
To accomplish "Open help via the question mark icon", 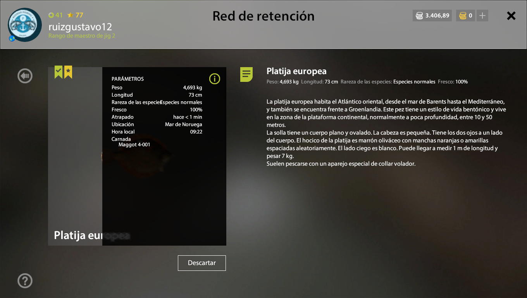I will (25, 281).
